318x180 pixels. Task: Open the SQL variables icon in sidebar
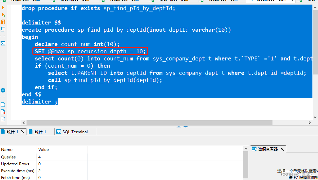pos(3,119)
